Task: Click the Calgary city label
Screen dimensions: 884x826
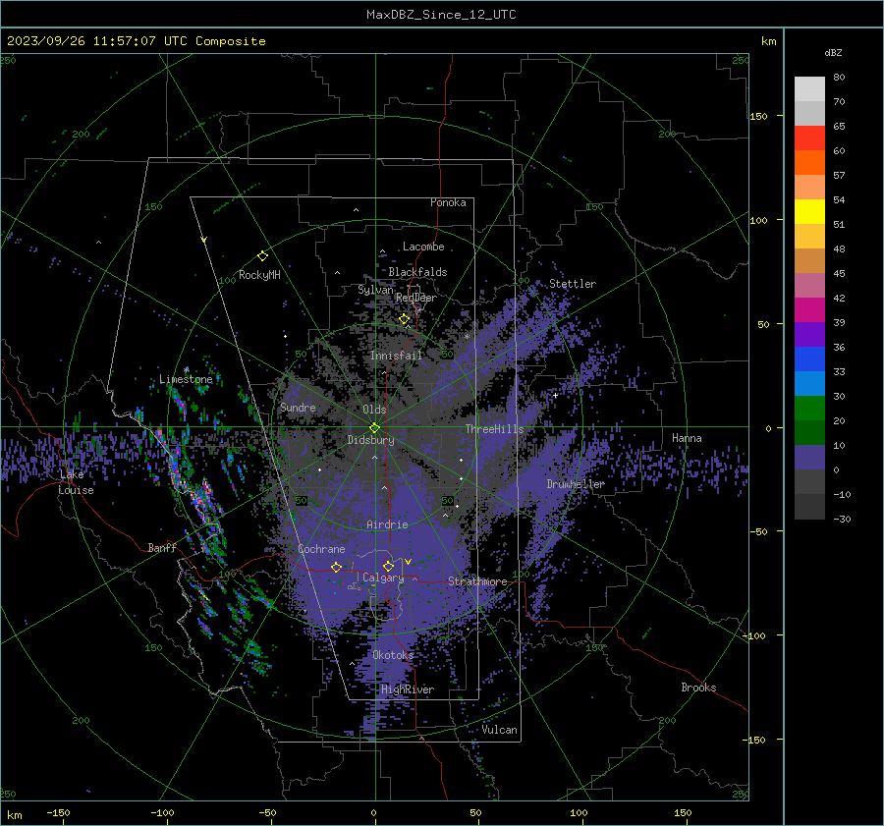Action: point(383,578)
